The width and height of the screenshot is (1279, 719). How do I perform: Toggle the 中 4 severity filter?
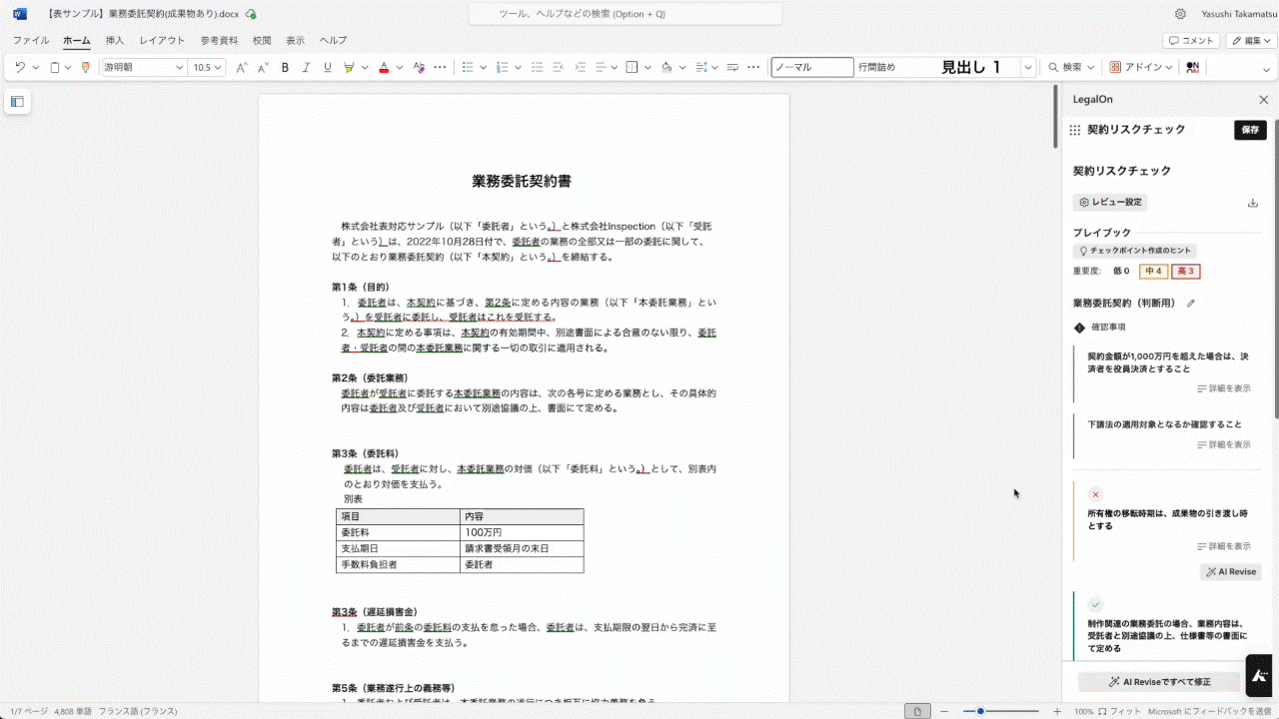click(1153, 272)
